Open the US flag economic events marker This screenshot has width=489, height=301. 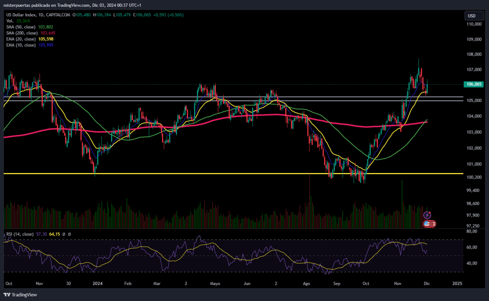click(427, 224)
